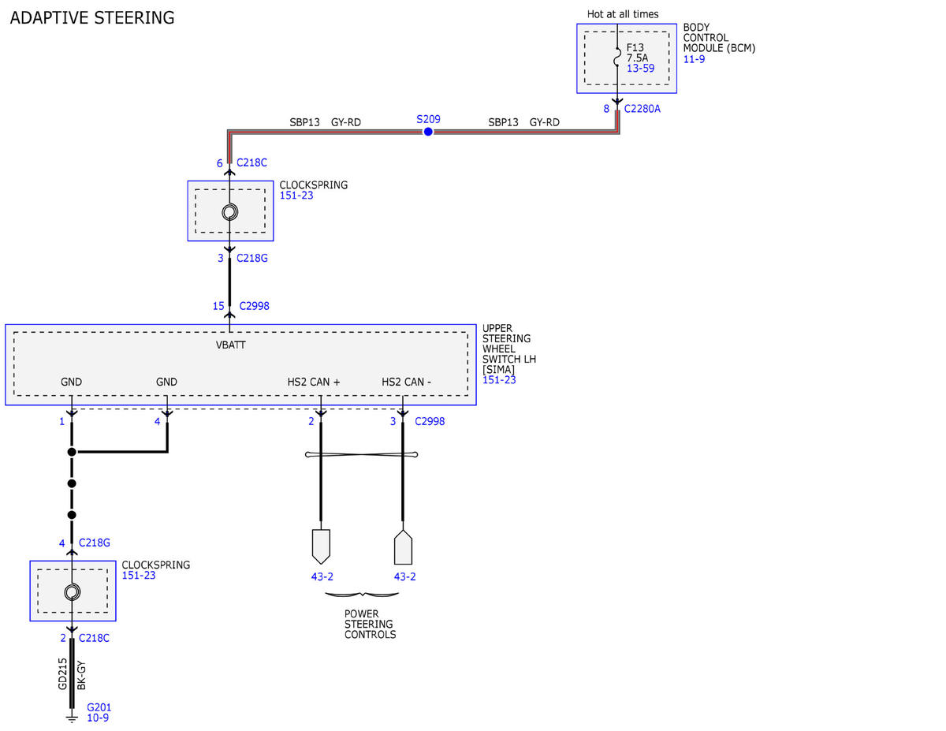The height and width of the screenshot is (731, 946).
Task: Select the C218C connector at pin 6
Action: point(251,163)
